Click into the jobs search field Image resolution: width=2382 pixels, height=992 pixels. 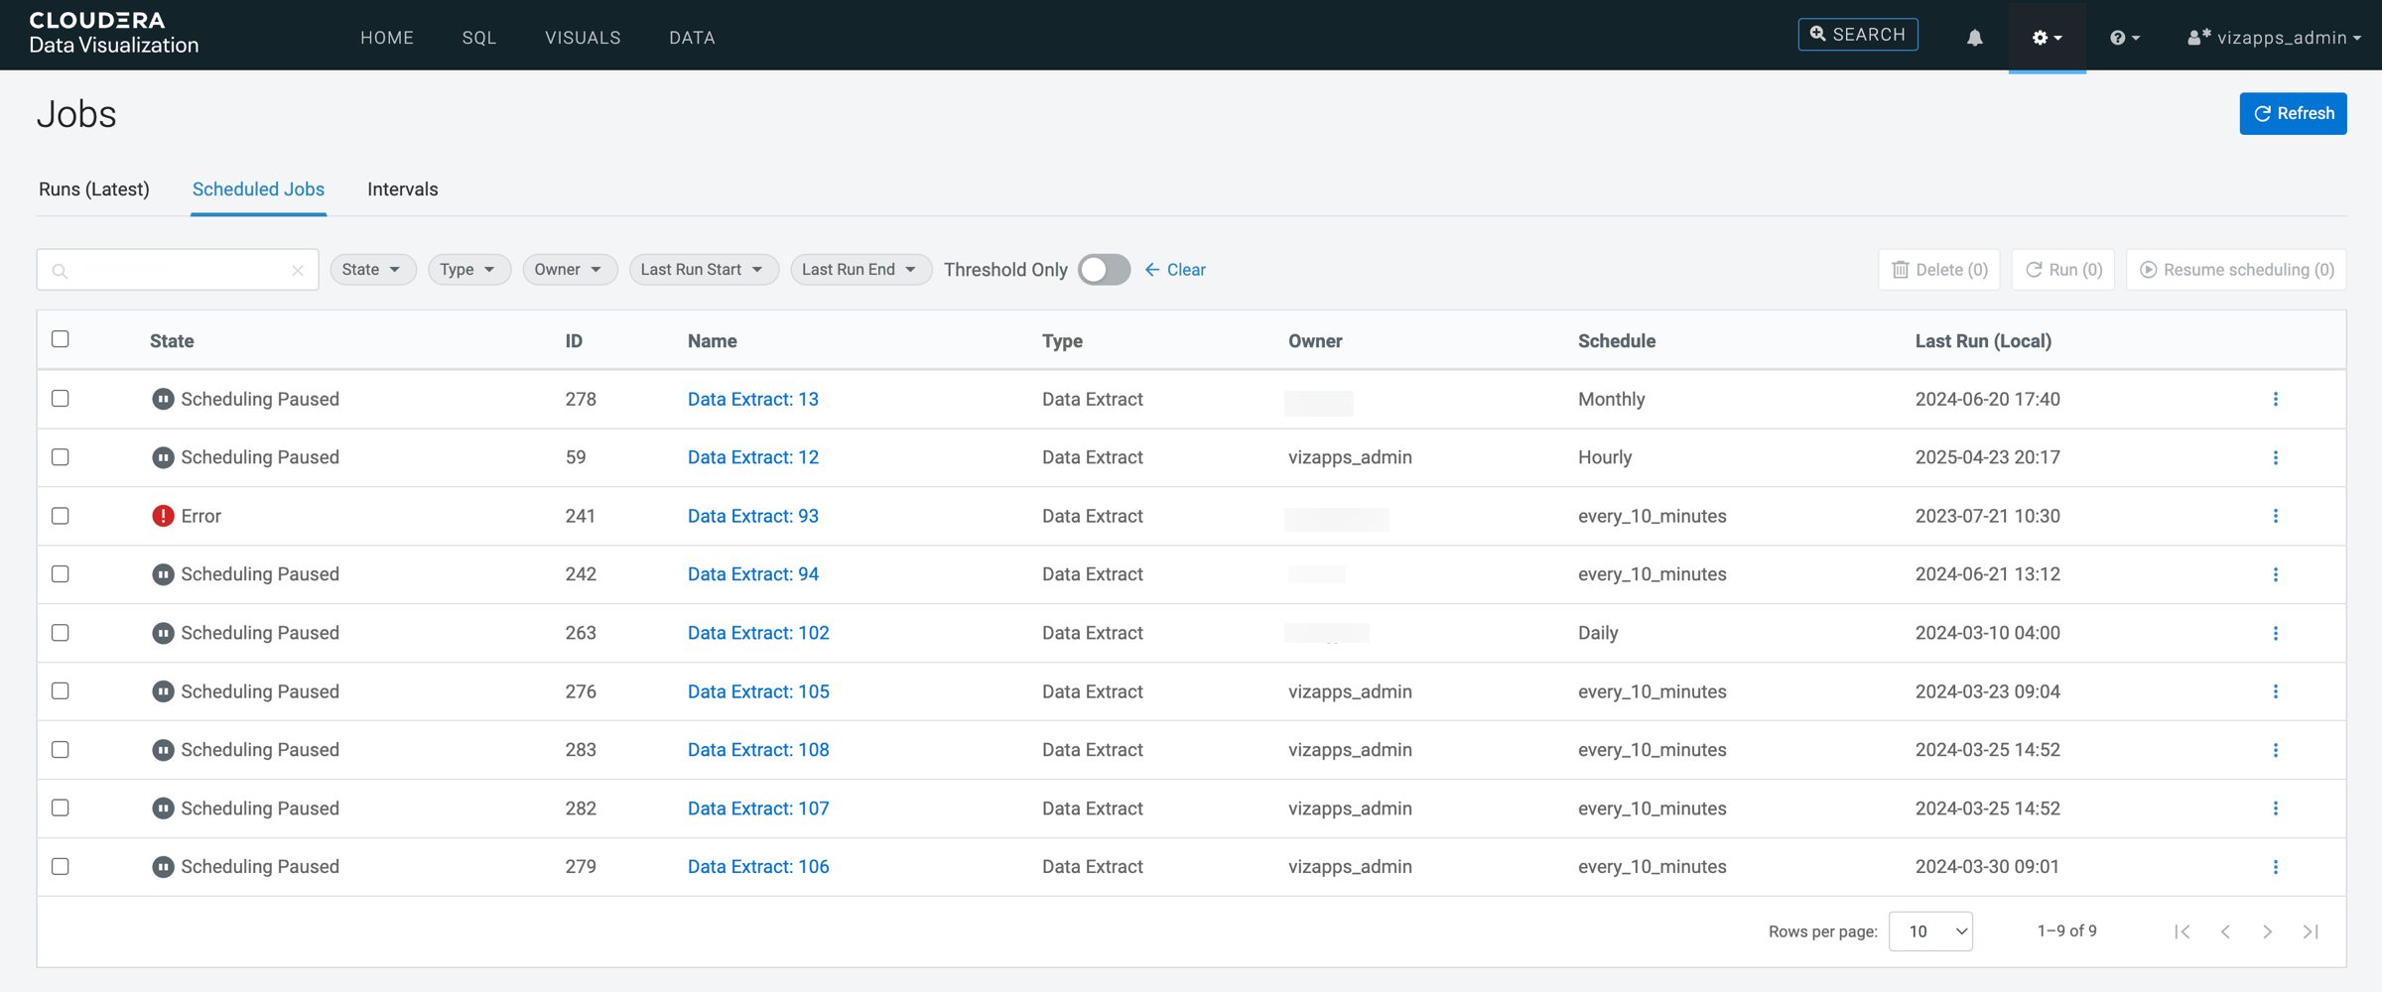pos(177,270)
